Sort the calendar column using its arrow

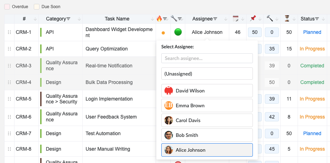pyautogui.click(x=243, y=19)
